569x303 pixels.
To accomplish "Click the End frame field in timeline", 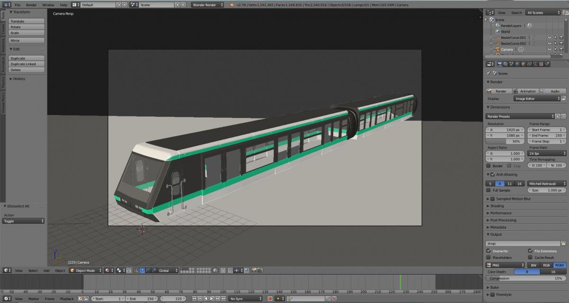I will [x=142, y=299].
